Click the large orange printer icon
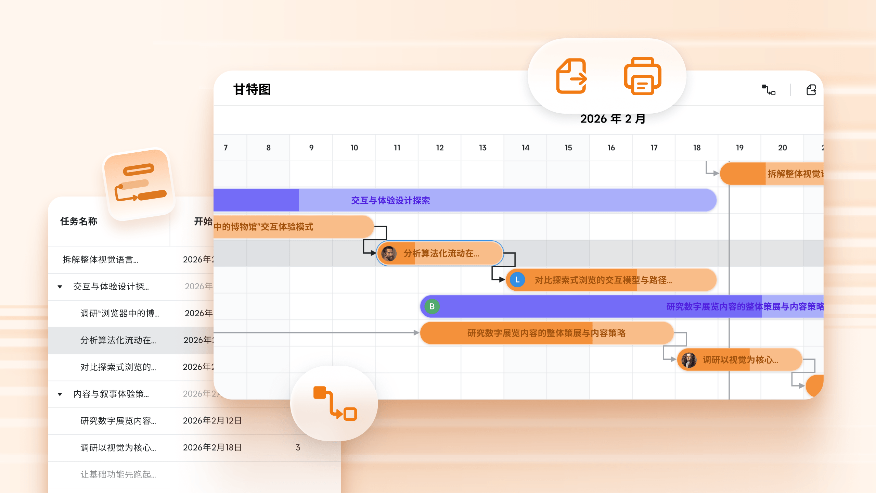The image size is (876, 493). coord(642,76)
